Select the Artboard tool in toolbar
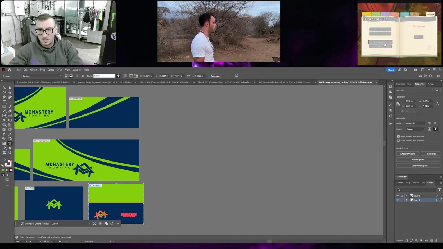 pyautogui.click(x=10, y=143)
